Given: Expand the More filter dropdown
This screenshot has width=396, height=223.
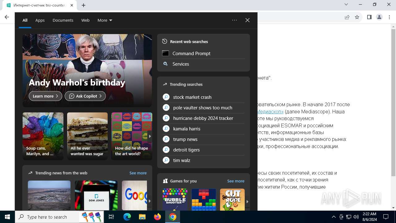Looking at the screenshot, I should coord(105,20).
